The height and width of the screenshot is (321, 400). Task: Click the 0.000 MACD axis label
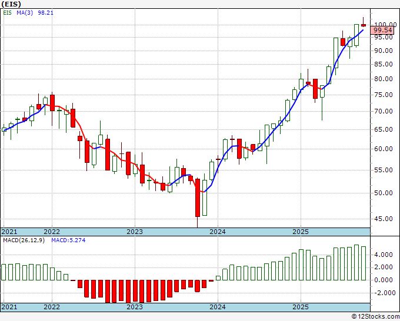coord(384,280)
